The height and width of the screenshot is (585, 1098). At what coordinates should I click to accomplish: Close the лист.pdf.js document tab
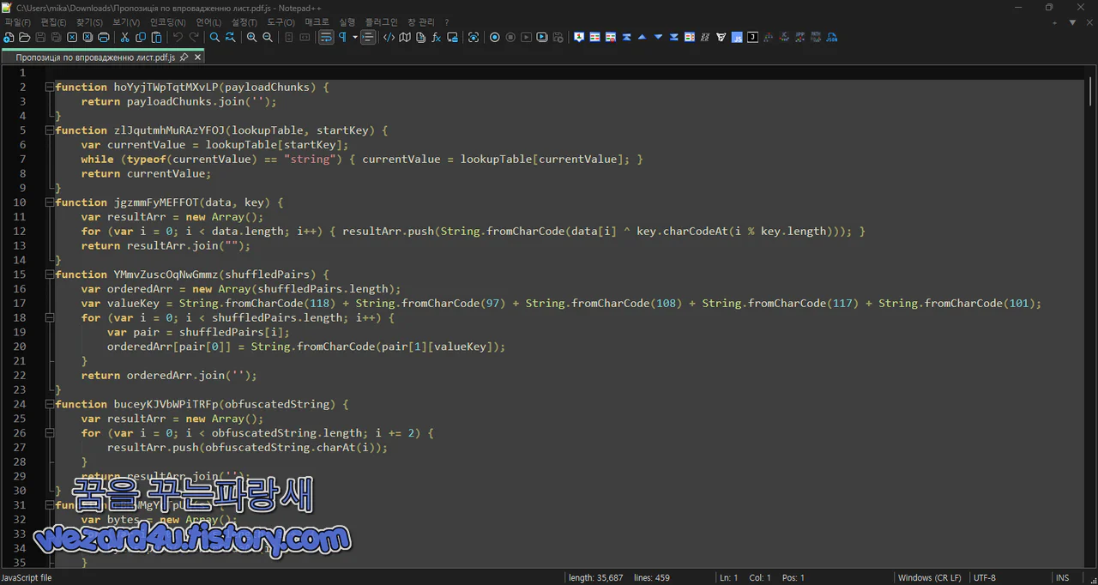[x=197, y=57]
